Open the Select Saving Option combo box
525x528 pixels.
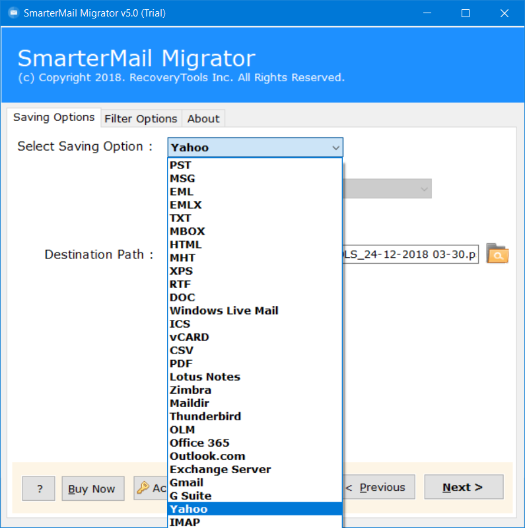[255, 147]
